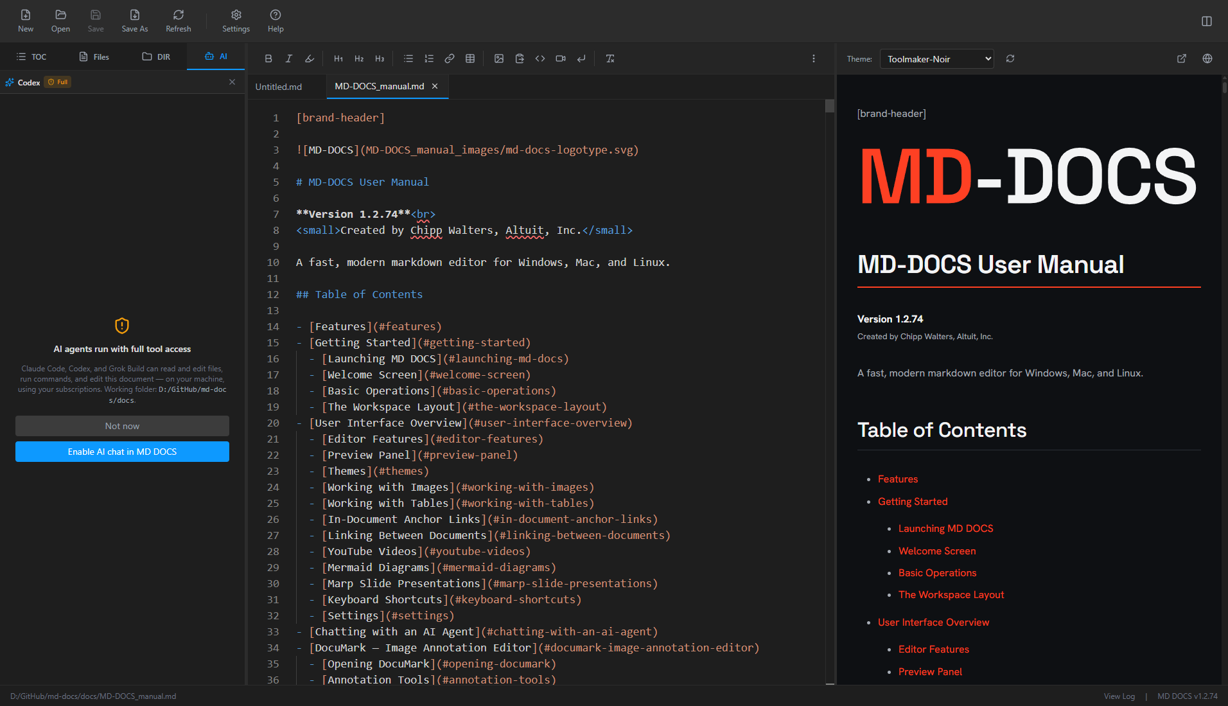Switch to the Files sidebar tab

click(x=94, y=57)
